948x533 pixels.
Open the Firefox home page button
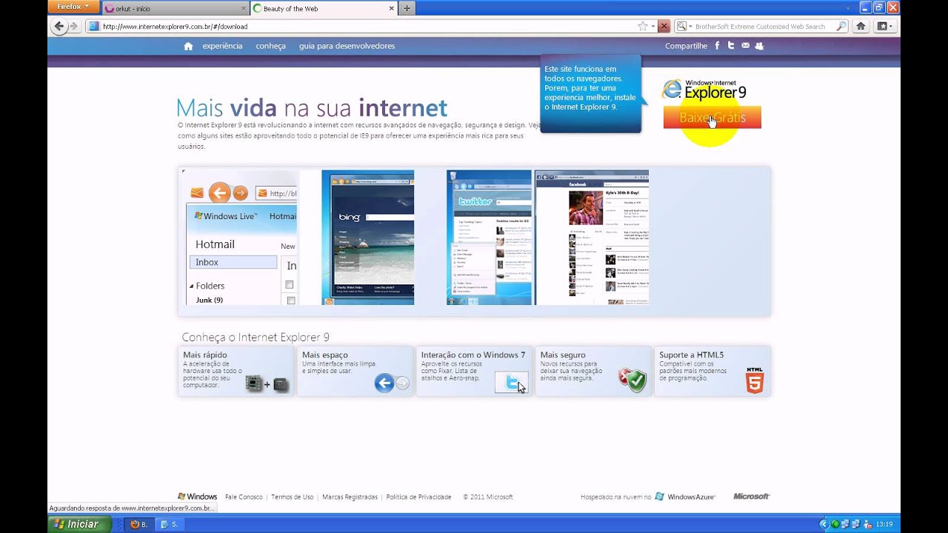pos(861,26)
